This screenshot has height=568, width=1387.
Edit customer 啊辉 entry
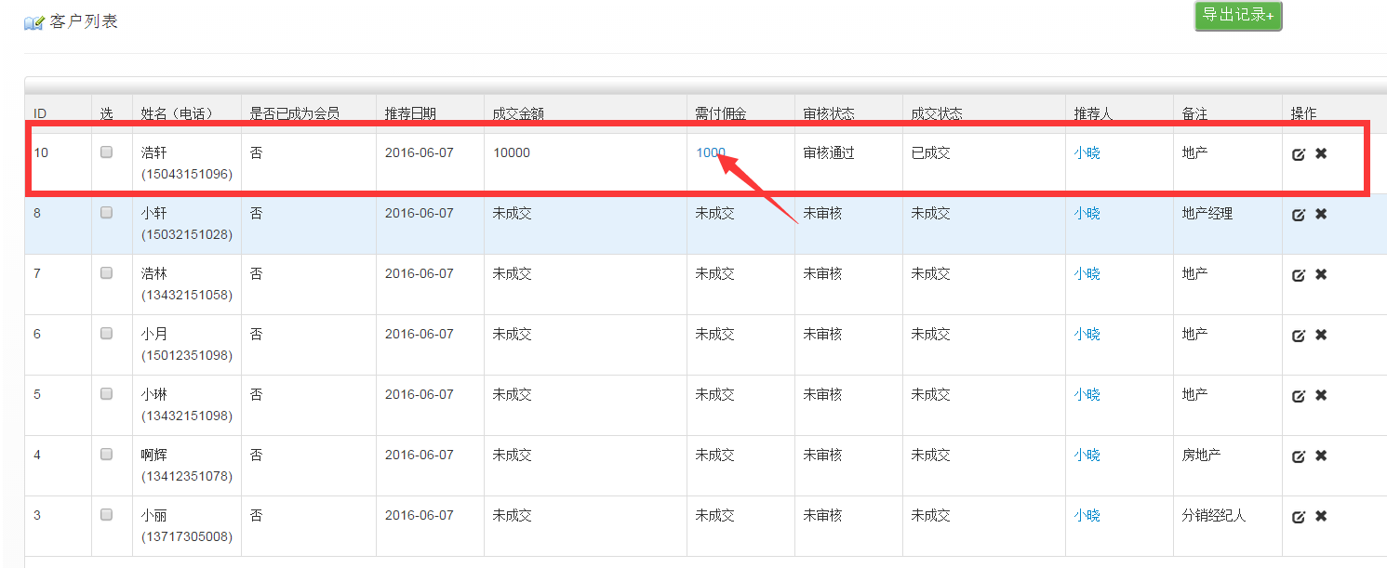(1299, 456)
